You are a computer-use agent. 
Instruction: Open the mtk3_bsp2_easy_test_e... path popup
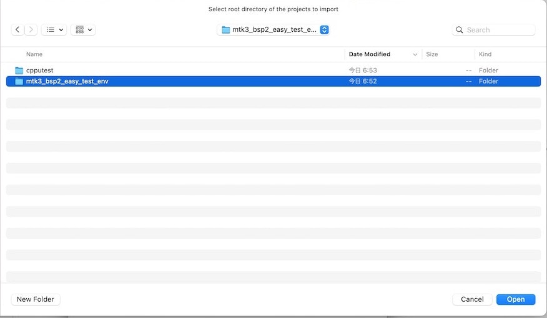point(273,29)
